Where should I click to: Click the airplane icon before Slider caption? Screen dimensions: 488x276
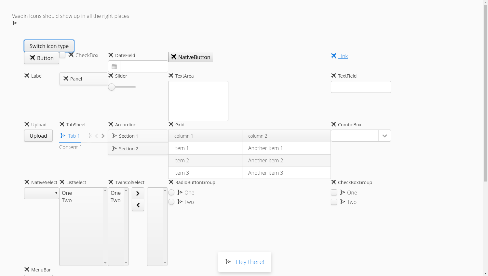(111, 76)
